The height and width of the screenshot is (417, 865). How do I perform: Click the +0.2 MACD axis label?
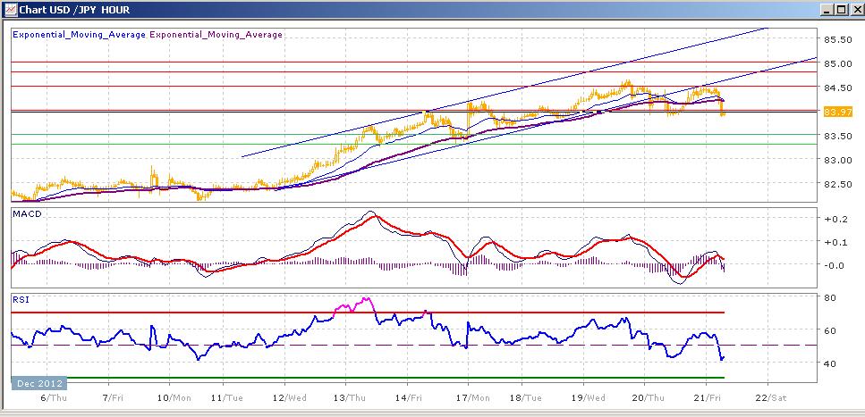[x=835, y=219]
